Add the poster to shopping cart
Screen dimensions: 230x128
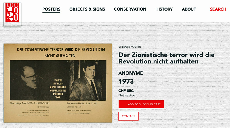(141, 104)
